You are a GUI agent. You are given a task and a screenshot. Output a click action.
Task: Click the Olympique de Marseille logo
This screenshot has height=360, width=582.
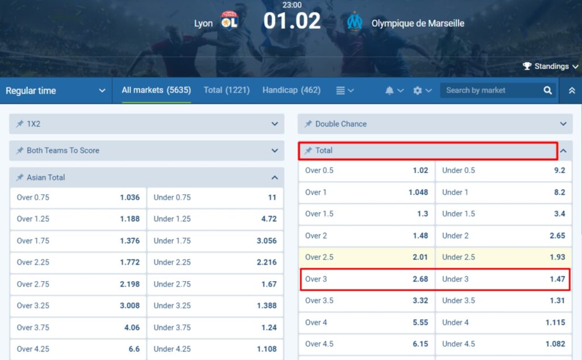[355, 23]
